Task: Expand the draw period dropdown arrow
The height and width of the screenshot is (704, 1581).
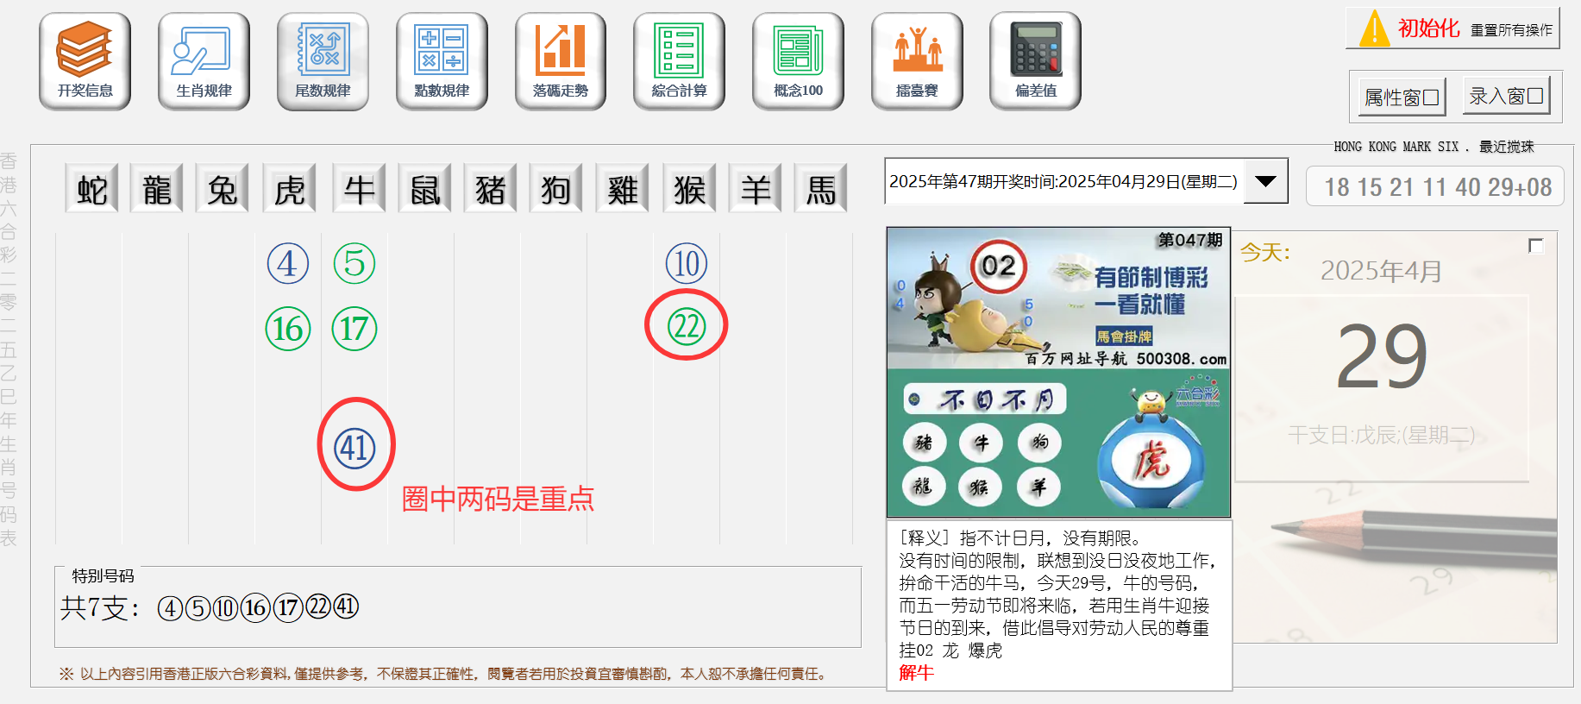Action: 1265,181
